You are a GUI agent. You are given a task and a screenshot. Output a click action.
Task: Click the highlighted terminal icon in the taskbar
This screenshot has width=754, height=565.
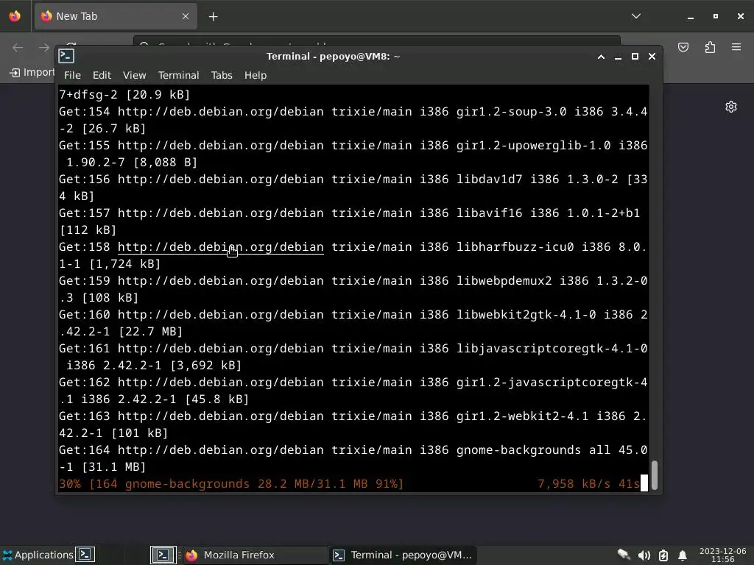tap(163, 555)
